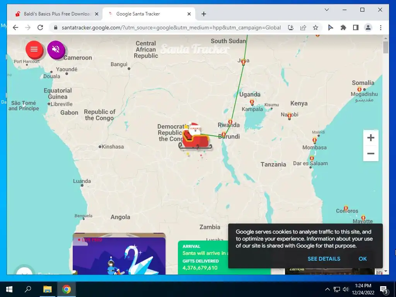
Task: Click the gift marker at Dar es Salaam
Action: pyautogui.click(x=312, y=159)
